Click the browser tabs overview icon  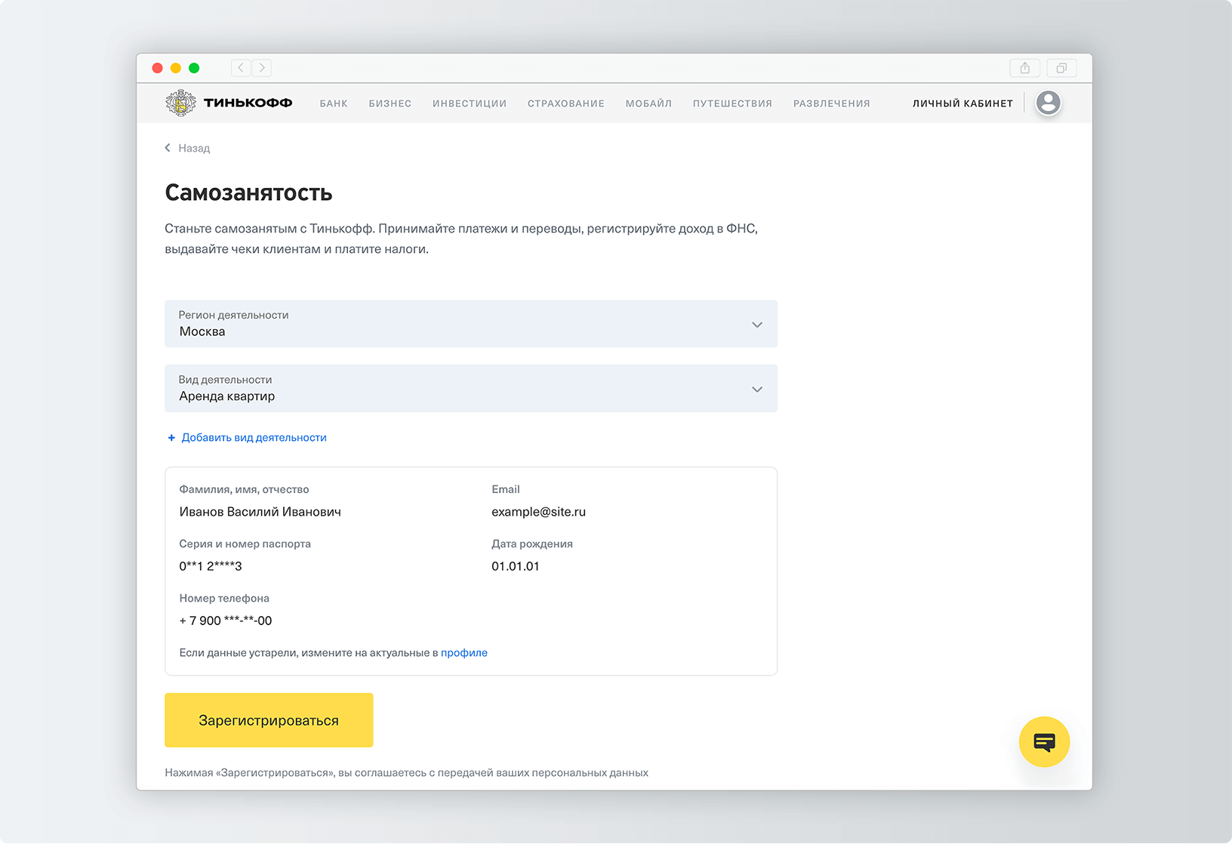click(x=1061, y=68)
